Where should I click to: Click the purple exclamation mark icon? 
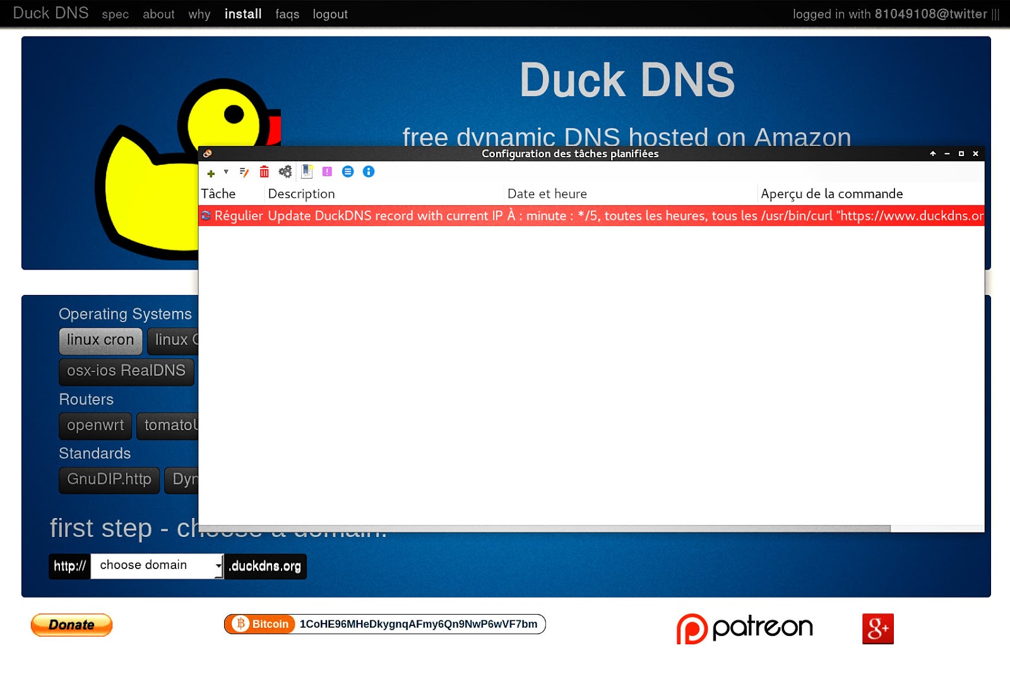tap(327, 172)
